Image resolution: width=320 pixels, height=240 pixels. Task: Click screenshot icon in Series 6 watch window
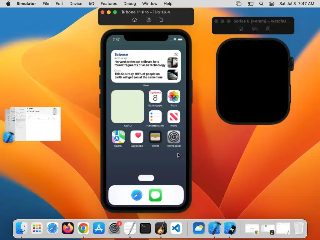pyautogui.click(x=255, y=29)
